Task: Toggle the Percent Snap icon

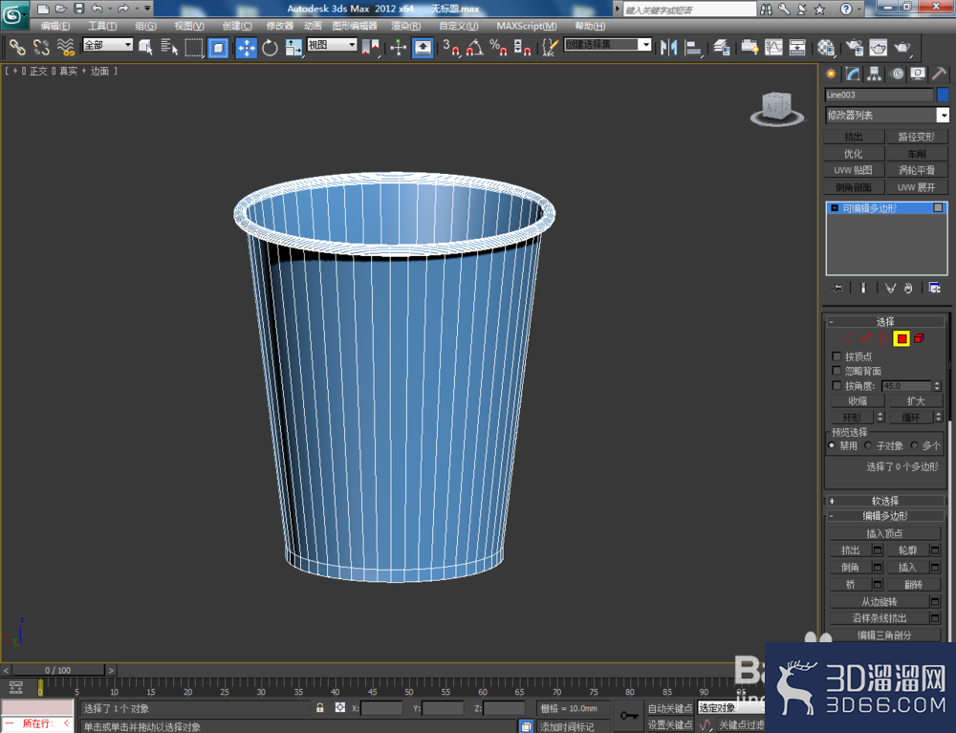Action: pos(499,47)
